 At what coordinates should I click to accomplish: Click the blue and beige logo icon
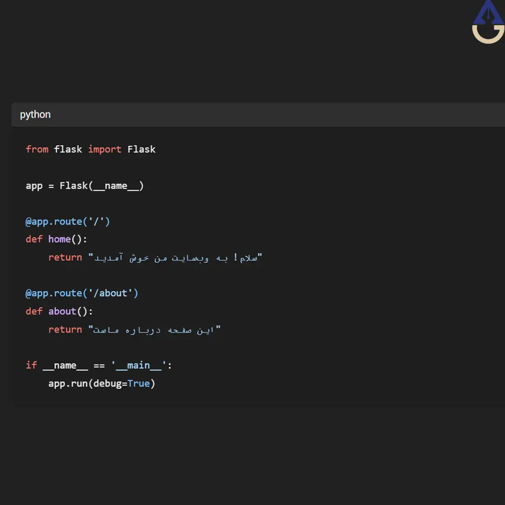click(488, 22)
